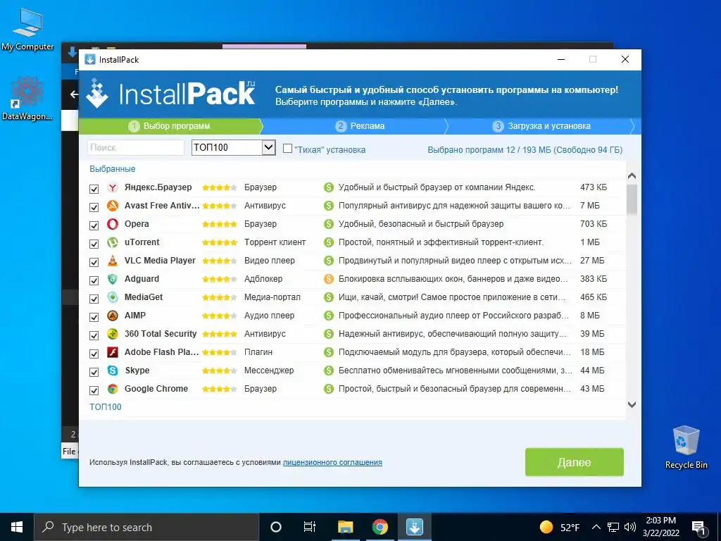Click the volume icon in system tray
The height and width of the screenshot is (541, 721).
pyautogui.click(x=630, y=527)
